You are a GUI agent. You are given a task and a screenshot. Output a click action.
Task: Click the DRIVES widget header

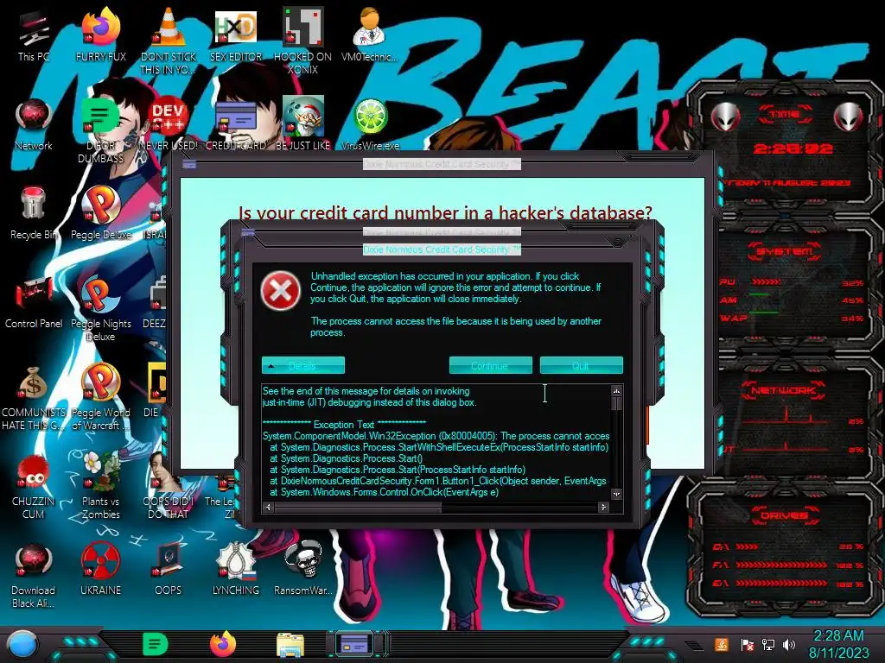(785, 516)
